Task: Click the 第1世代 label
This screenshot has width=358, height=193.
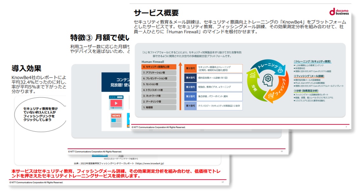Action: (190, 106)
